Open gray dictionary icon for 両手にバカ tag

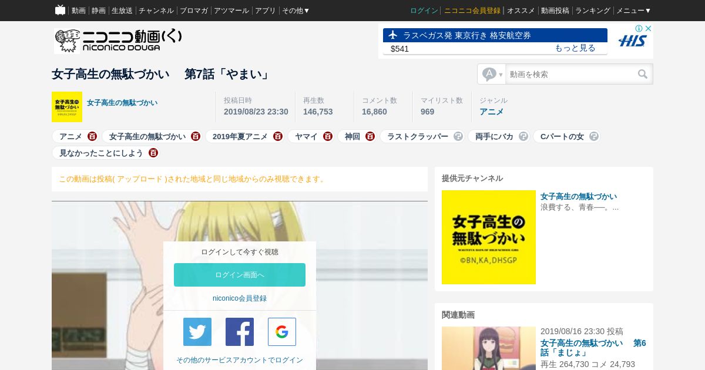pos(523,136)
